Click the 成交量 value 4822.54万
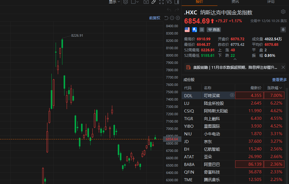The image size is (289, 184). click(x=273, y=39)
